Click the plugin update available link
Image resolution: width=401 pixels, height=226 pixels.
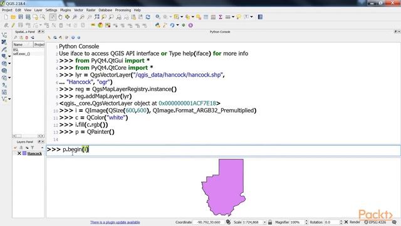[x=115, y=222]
